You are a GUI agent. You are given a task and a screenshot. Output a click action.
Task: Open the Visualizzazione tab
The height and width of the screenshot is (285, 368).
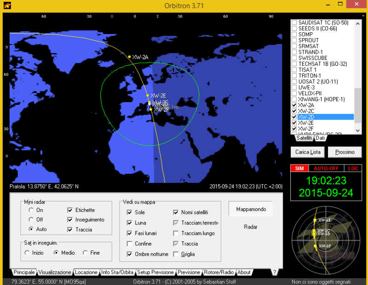tap(55, 272)
